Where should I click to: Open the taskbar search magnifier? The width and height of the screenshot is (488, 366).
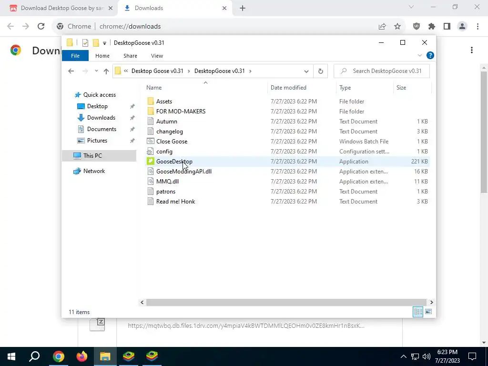click(35, 356)
